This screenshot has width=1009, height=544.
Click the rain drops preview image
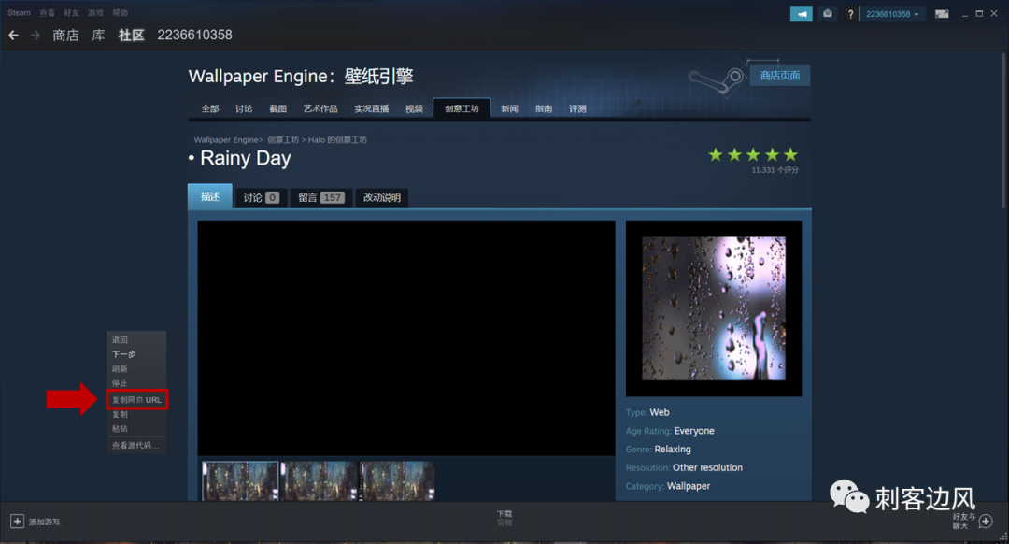[x=714, y=308]
